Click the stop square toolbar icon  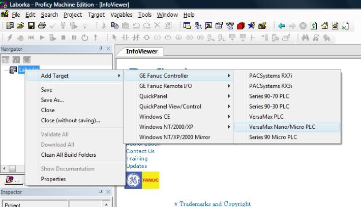pyautogui.click(x=64, y=38)
